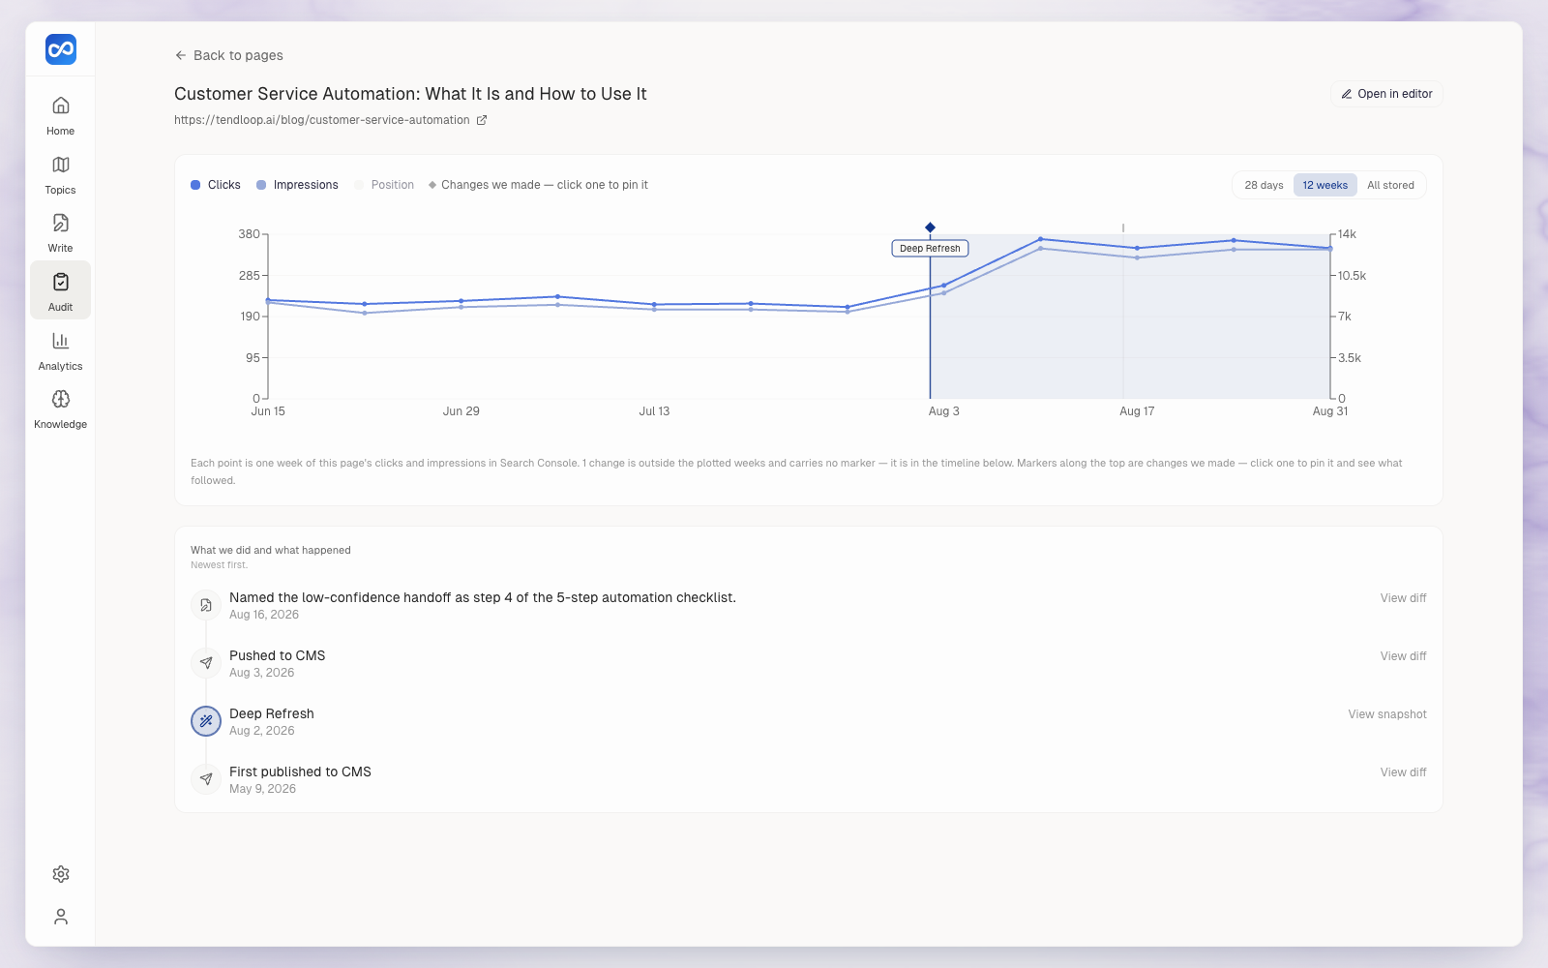
Task: Click the external link icon beside URL
Action: coord(482,120)
